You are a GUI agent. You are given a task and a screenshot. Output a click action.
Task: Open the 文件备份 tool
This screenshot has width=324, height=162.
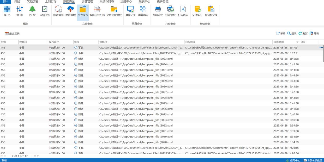[x=197, y=11]
